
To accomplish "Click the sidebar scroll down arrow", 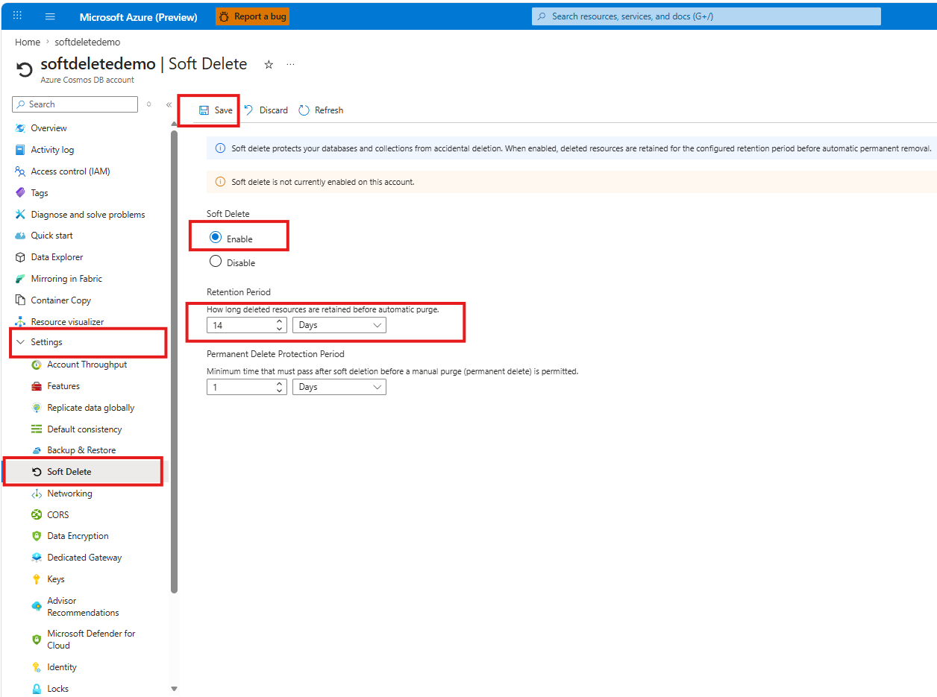I will pos(174,689).
